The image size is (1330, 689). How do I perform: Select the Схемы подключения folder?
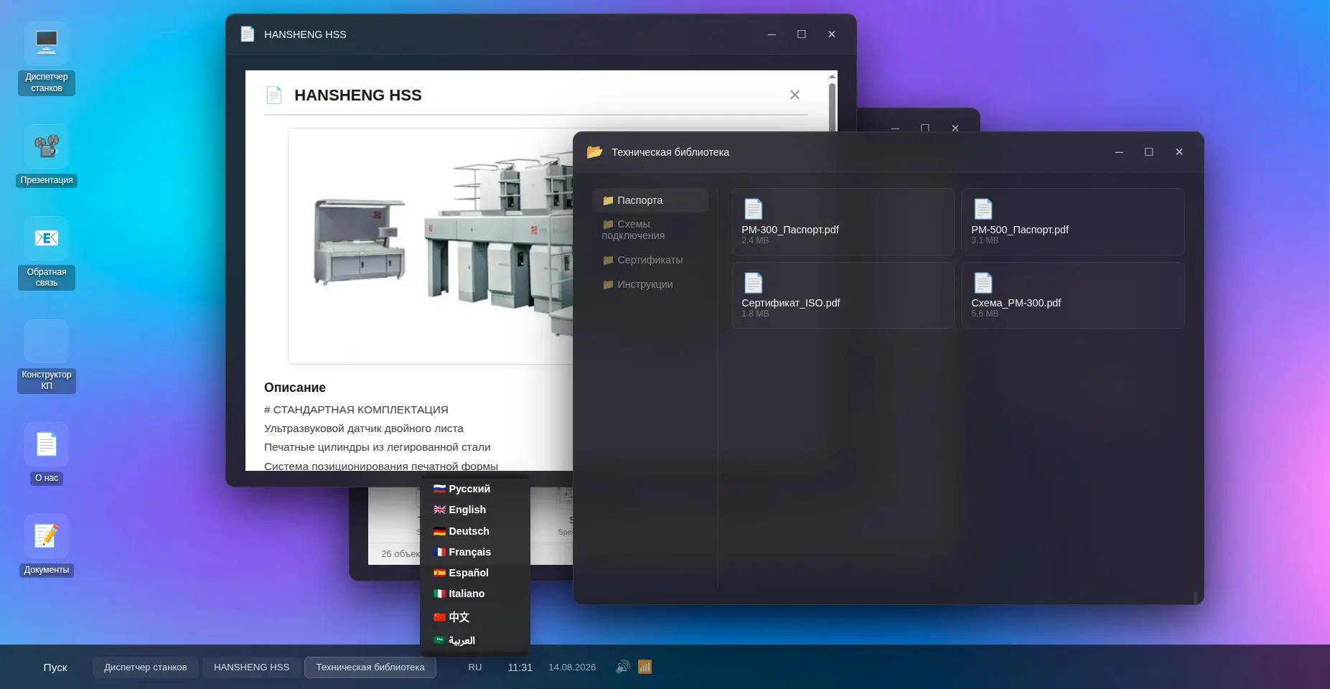650,230
